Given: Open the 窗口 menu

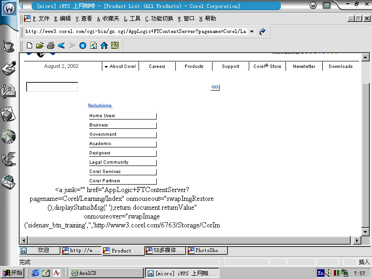Looking at the screenshot, I should click(186, 19).
